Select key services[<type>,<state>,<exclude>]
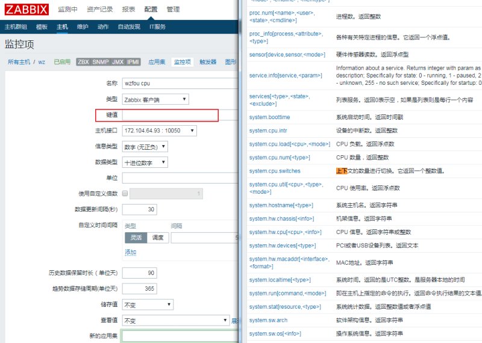The image size is (482, 343). point(280,100)
